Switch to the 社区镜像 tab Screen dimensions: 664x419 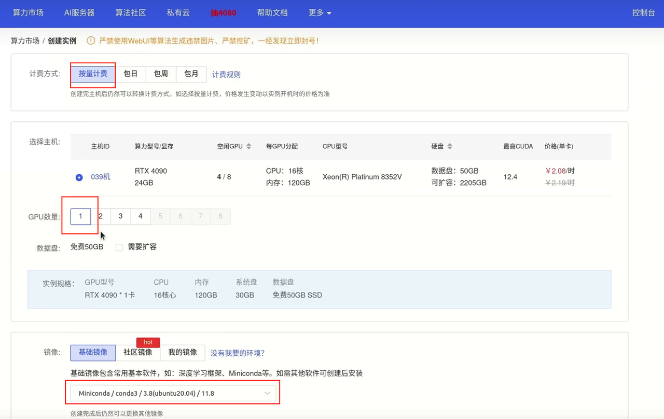pyautogui.click(x=138, y=353)
